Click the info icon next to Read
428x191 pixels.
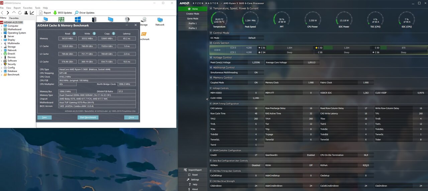[74, 33]
